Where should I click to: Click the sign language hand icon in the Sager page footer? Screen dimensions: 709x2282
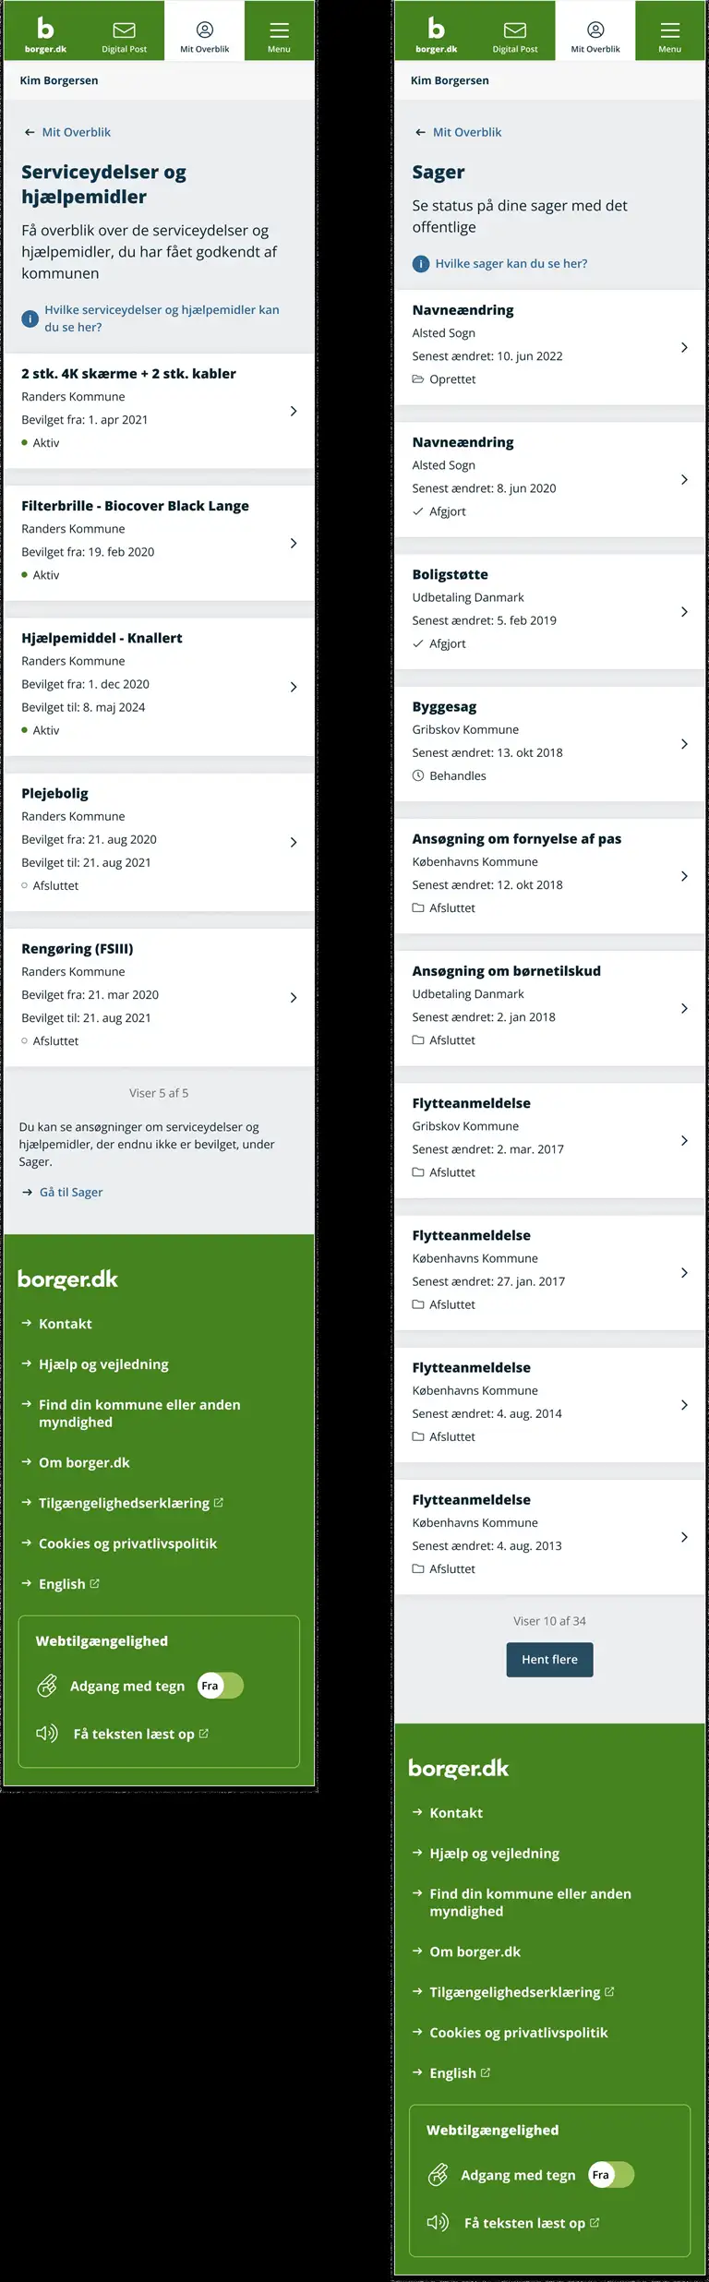[438, 2175]
